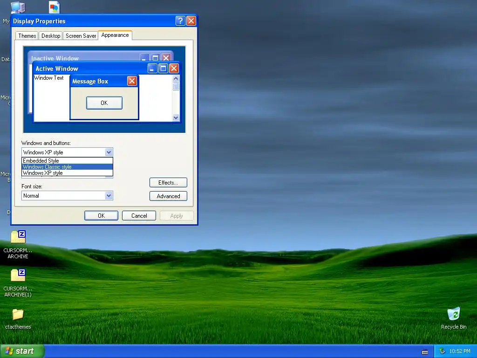Open the CURSORM... ARCHIVE(1) zip folder icon
Viewport: 477px width, 358px height.
click(18, 275)
